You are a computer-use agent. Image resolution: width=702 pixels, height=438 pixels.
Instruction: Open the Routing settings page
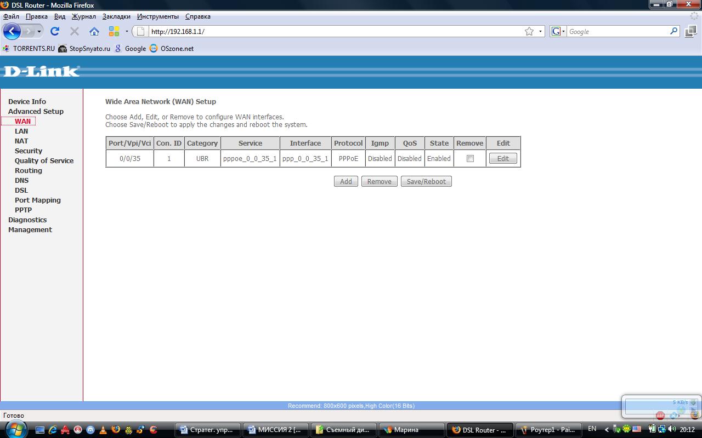pyautogui.click(x=29, y=170)
